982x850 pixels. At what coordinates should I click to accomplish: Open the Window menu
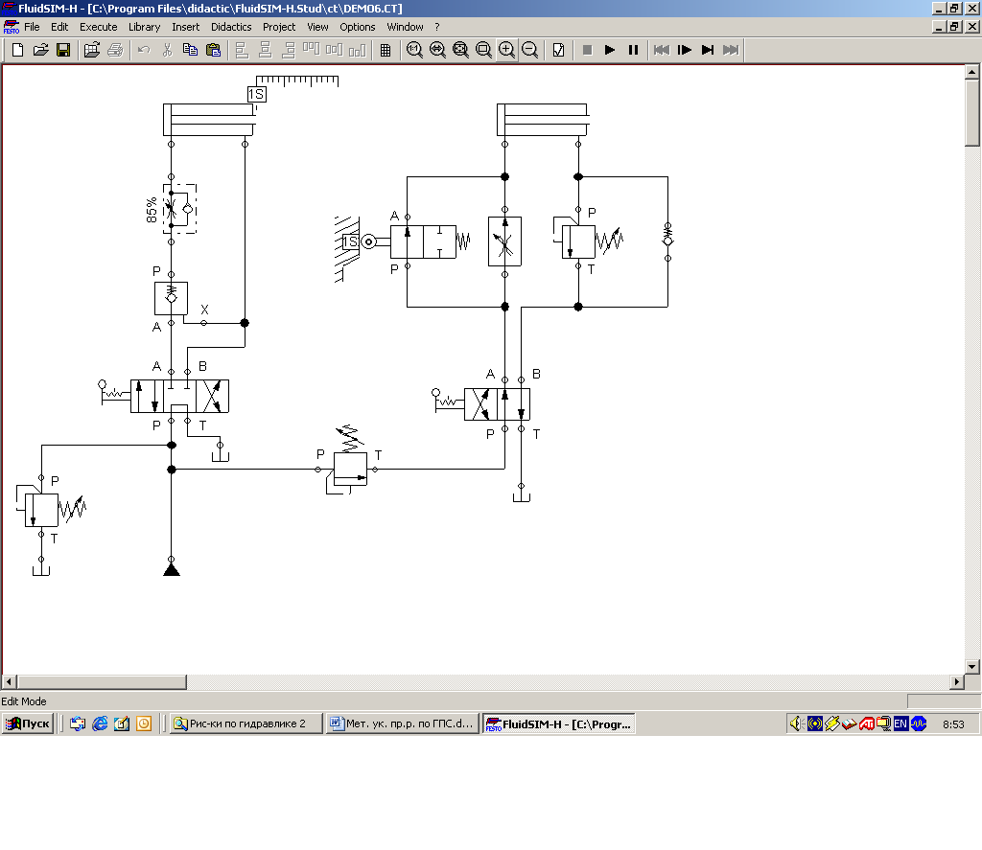pyautogui.click(x=405, y=27)
